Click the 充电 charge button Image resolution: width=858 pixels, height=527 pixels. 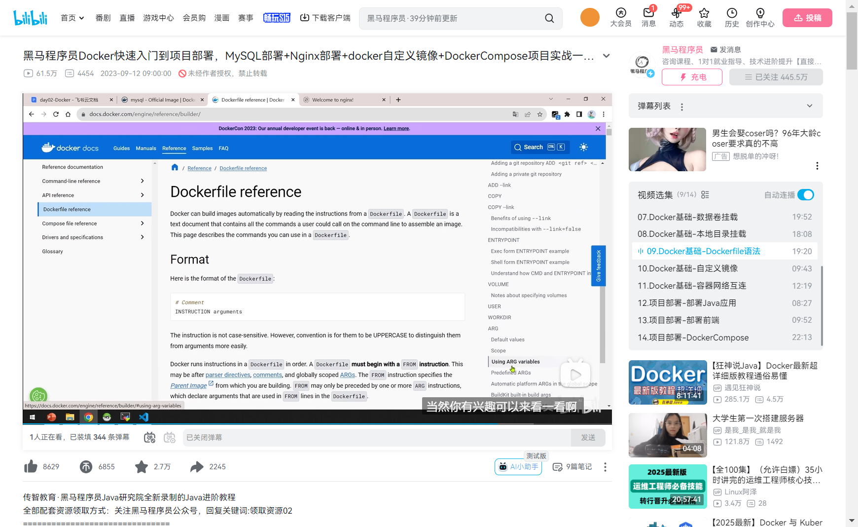[x=692, y=77]
